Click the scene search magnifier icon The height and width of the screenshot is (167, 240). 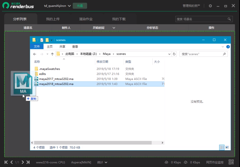tap(229, 19)
